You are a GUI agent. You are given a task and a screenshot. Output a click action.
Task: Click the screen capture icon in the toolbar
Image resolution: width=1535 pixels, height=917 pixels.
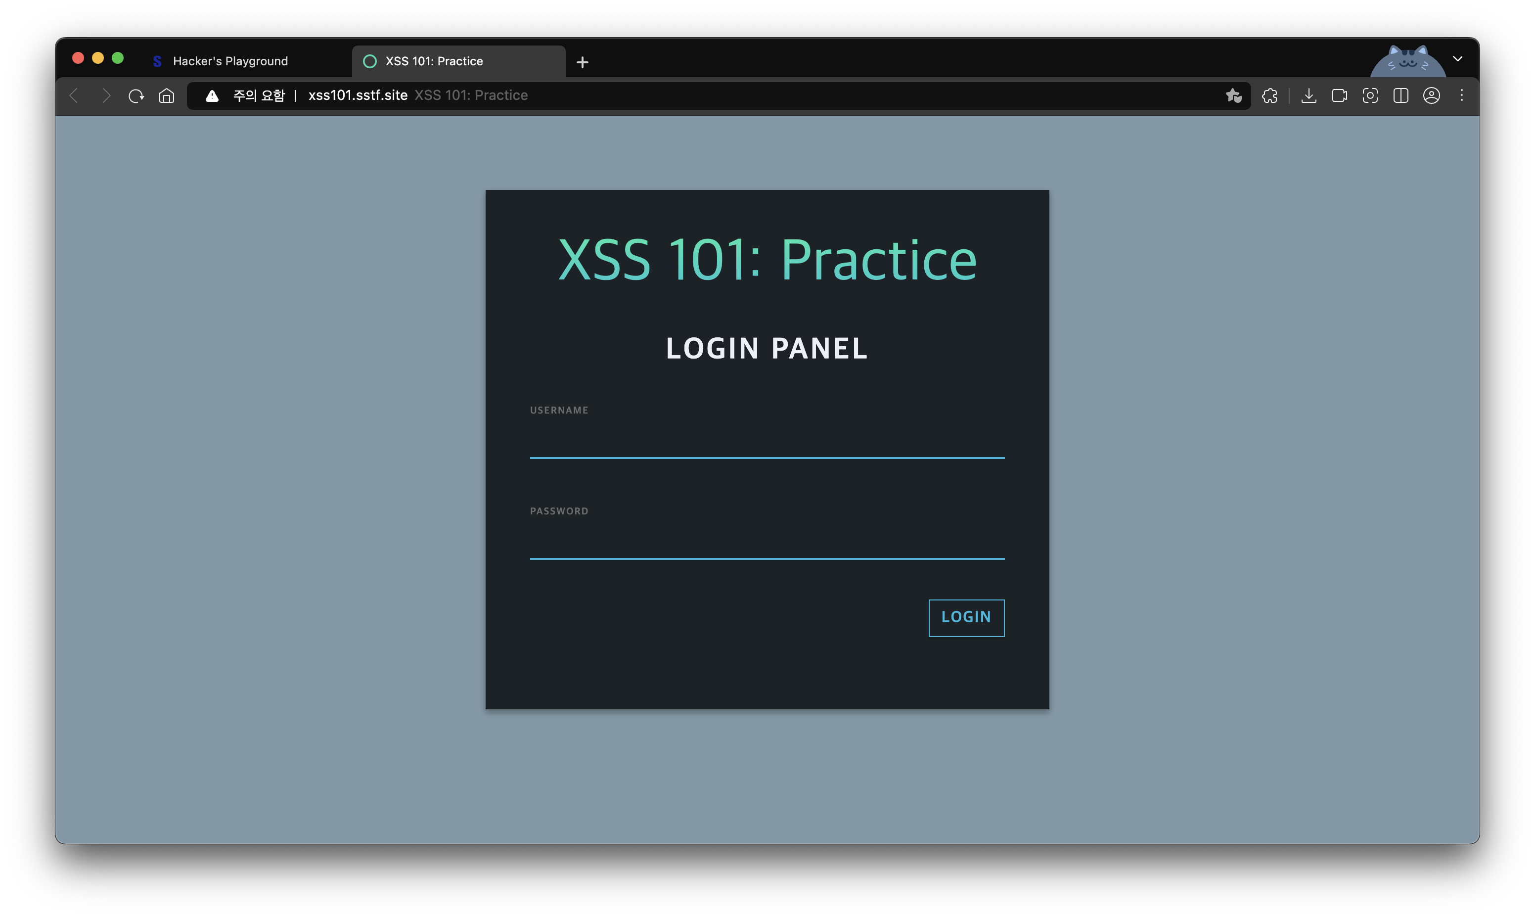coord(1370,96)
